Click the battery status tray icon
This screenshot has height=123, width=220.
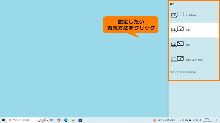coord(190,120)
